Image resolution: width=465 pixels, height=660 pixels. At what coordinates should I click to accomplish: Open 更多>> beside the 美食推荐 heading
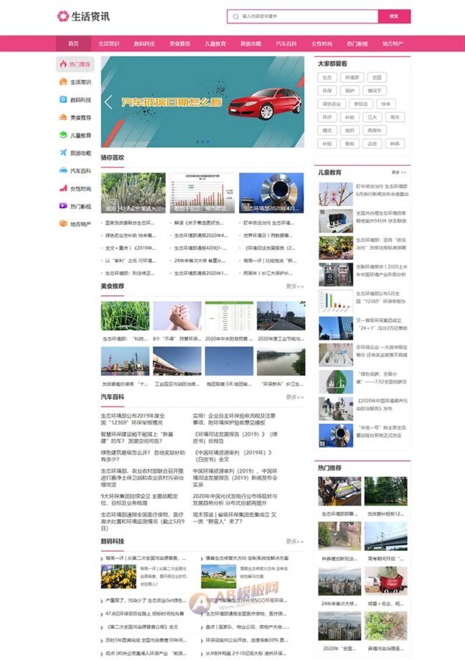295,287
